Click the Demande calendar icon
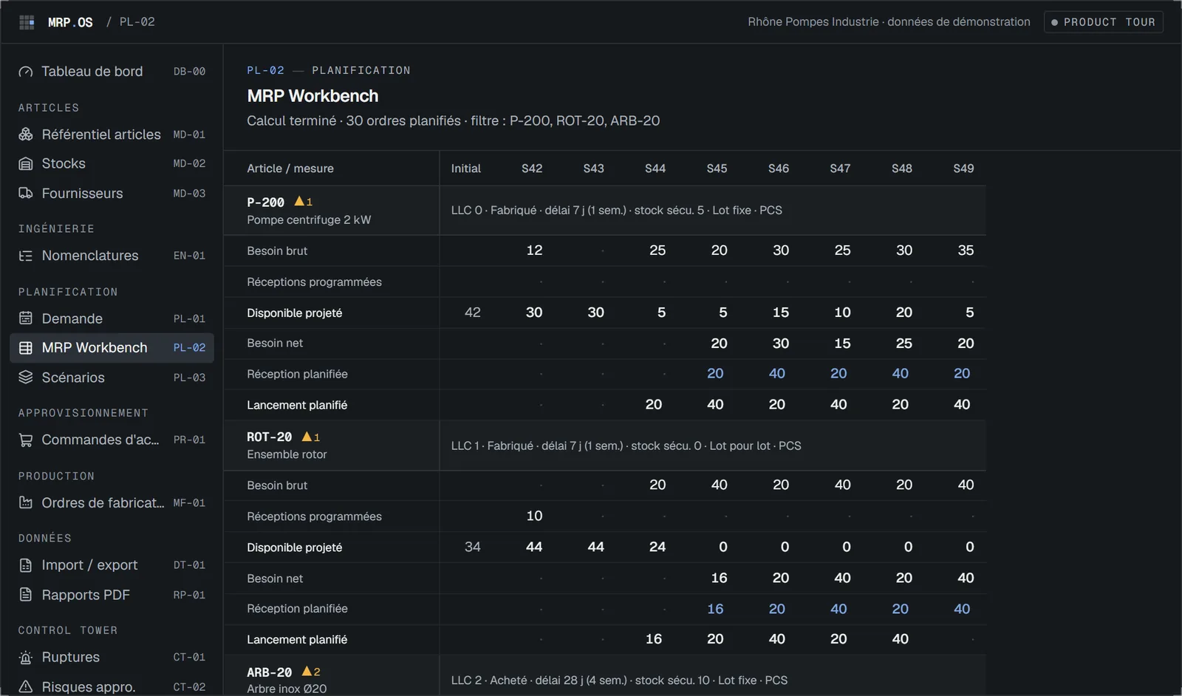The height and width of the screenshot is (696, 1182). point(26,318)
